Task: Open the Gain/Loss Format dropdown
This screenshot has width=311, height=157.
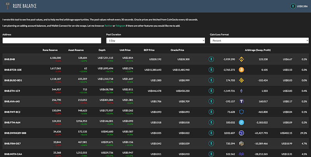Action: [x=259, y=40]
